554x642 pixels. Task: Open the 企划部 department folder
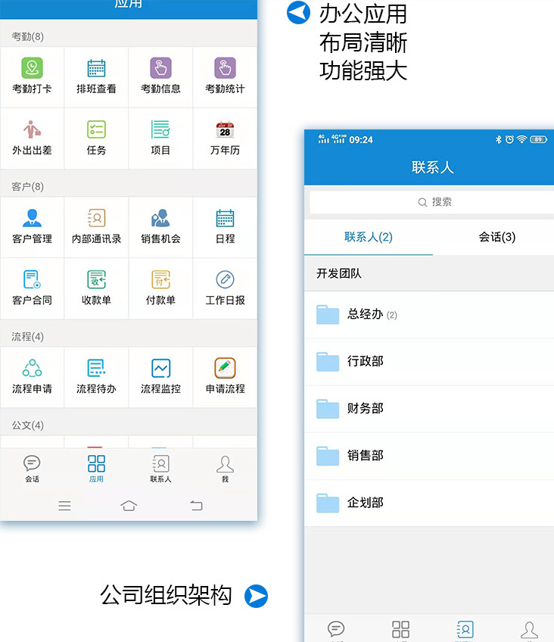429,503
